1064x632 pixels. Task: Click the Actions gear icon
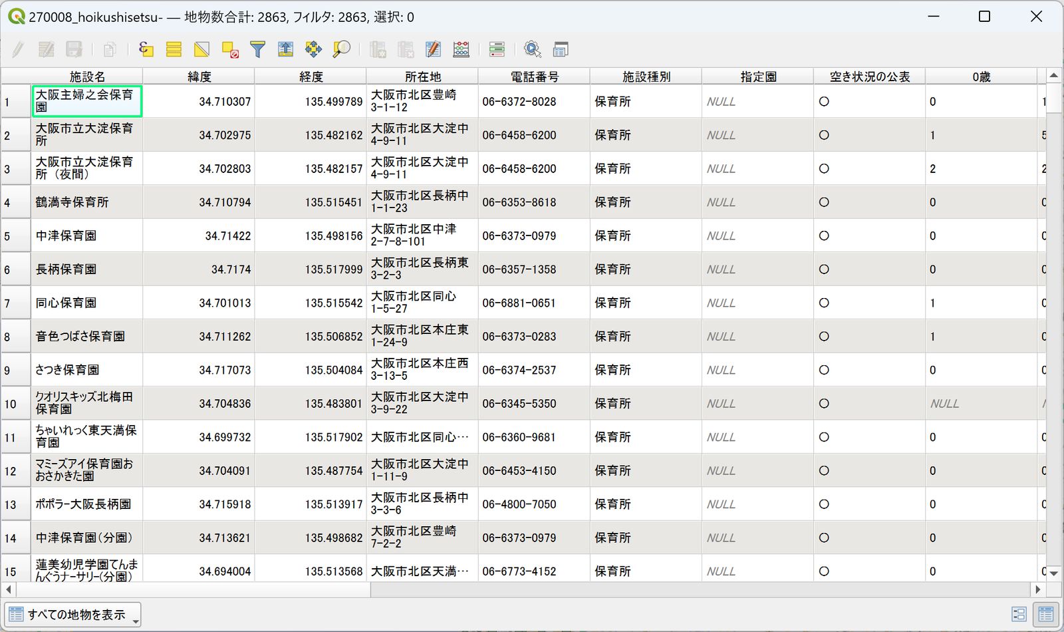(x=533, y=49)
